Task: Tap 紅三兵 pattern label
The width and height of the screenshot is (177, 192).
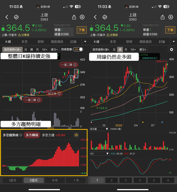Action: point(54,94)
